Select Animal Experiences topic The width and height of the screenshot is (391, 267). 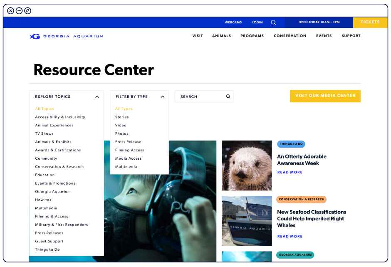point(54,125)
